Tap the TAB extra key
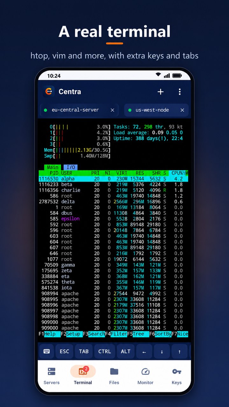 pos(84,351)
